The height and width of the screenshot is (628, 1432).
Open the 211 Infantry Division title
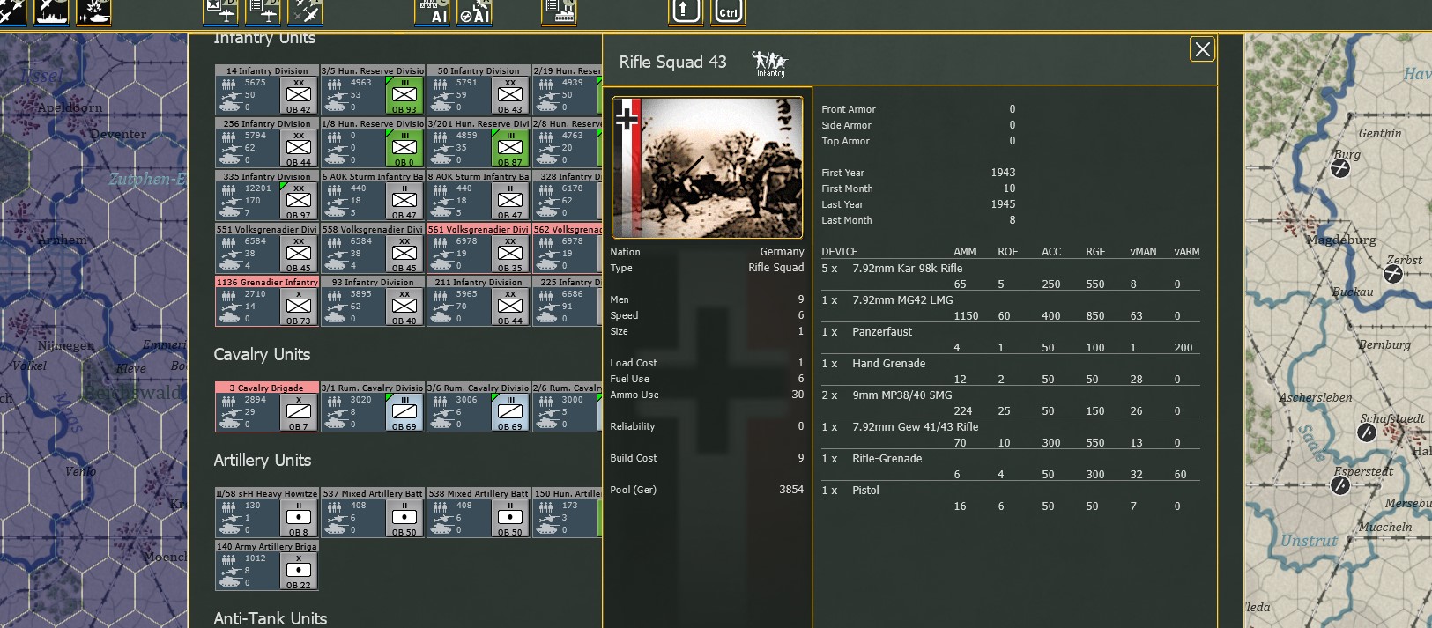click(x=479, y=282)
